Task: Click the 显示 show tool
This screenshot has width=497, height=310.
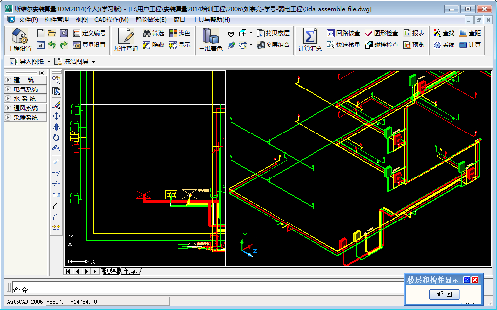Action: 180,45
